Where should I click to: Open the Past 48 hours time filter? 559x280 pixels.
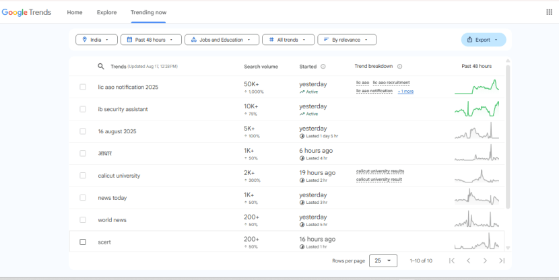pyautogui.click(x=151, y=40)
